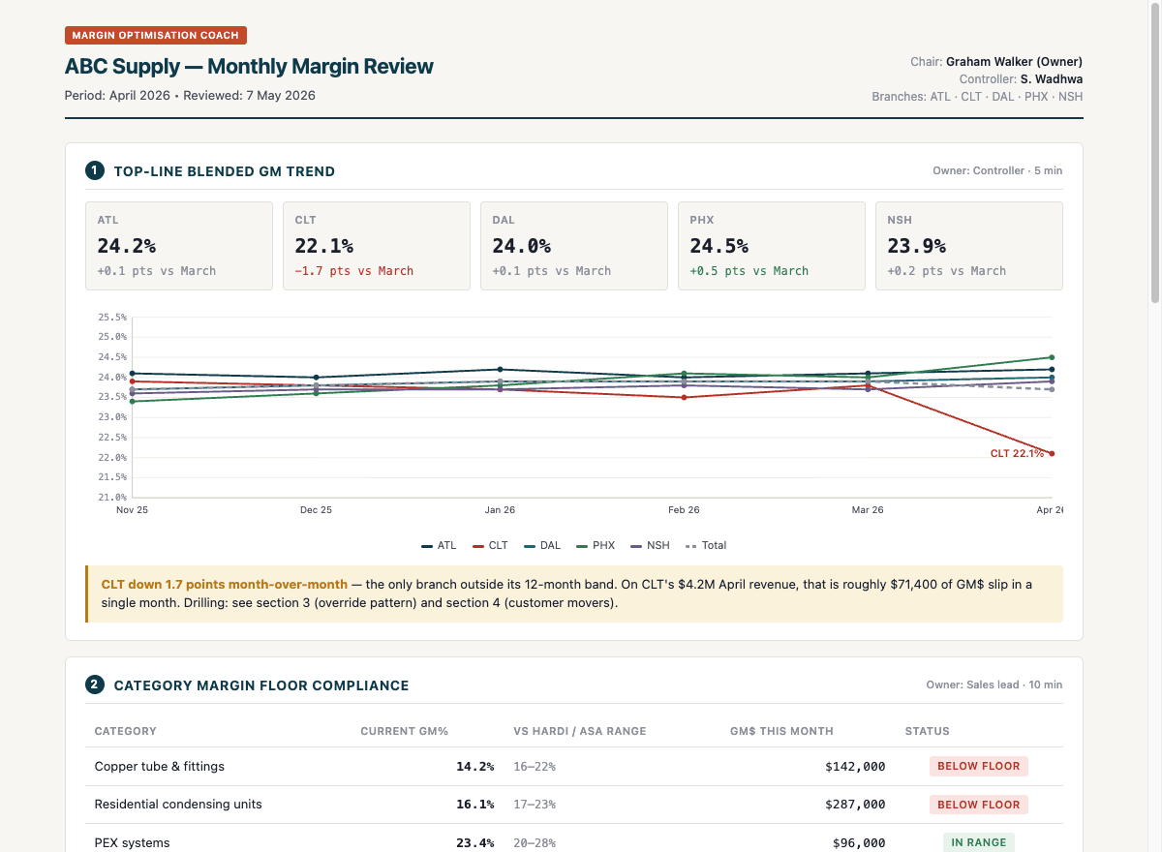Click the section 2 number badge

(95, 685)
